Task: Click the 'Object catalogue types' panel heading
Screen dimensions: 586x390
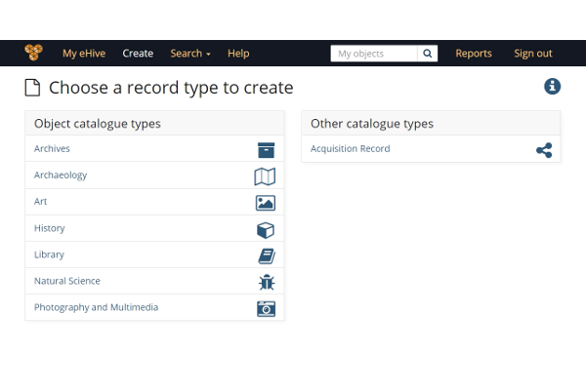Action: click(x=97, y=124)
